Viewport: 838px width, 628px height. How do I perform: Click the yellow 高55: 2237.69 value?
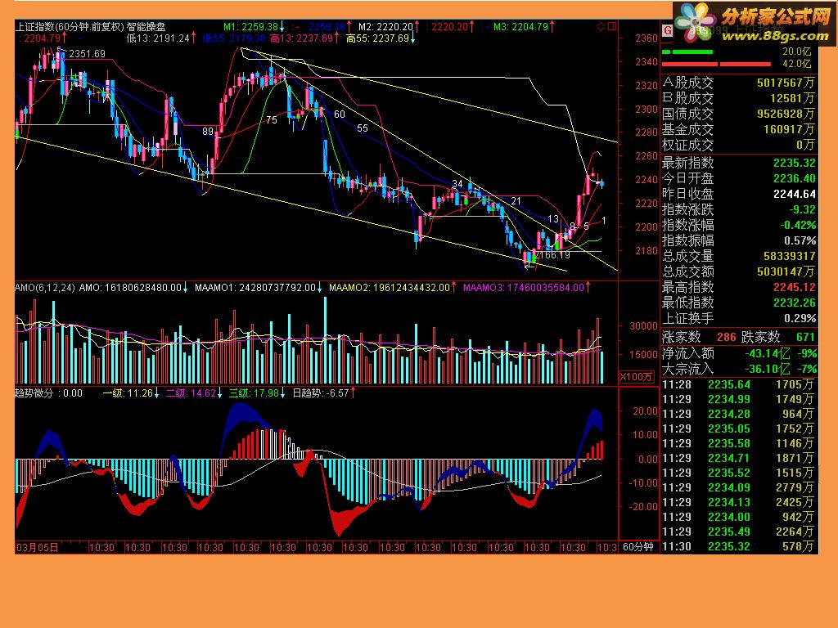(x=380, y=38)
